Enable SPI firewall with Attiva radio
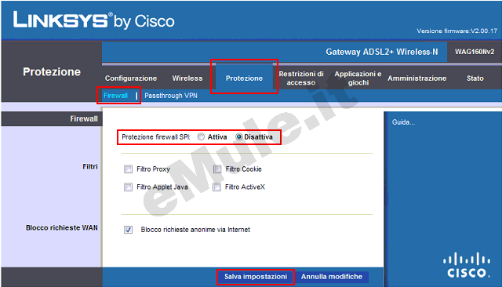 point(201,137)
